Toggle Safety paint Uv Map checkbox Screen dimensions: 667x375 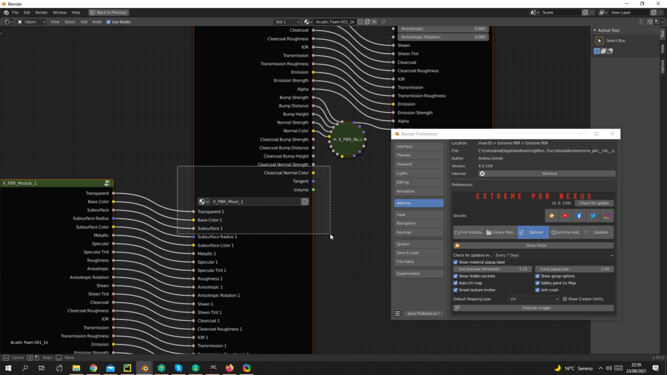pos(537,283)
